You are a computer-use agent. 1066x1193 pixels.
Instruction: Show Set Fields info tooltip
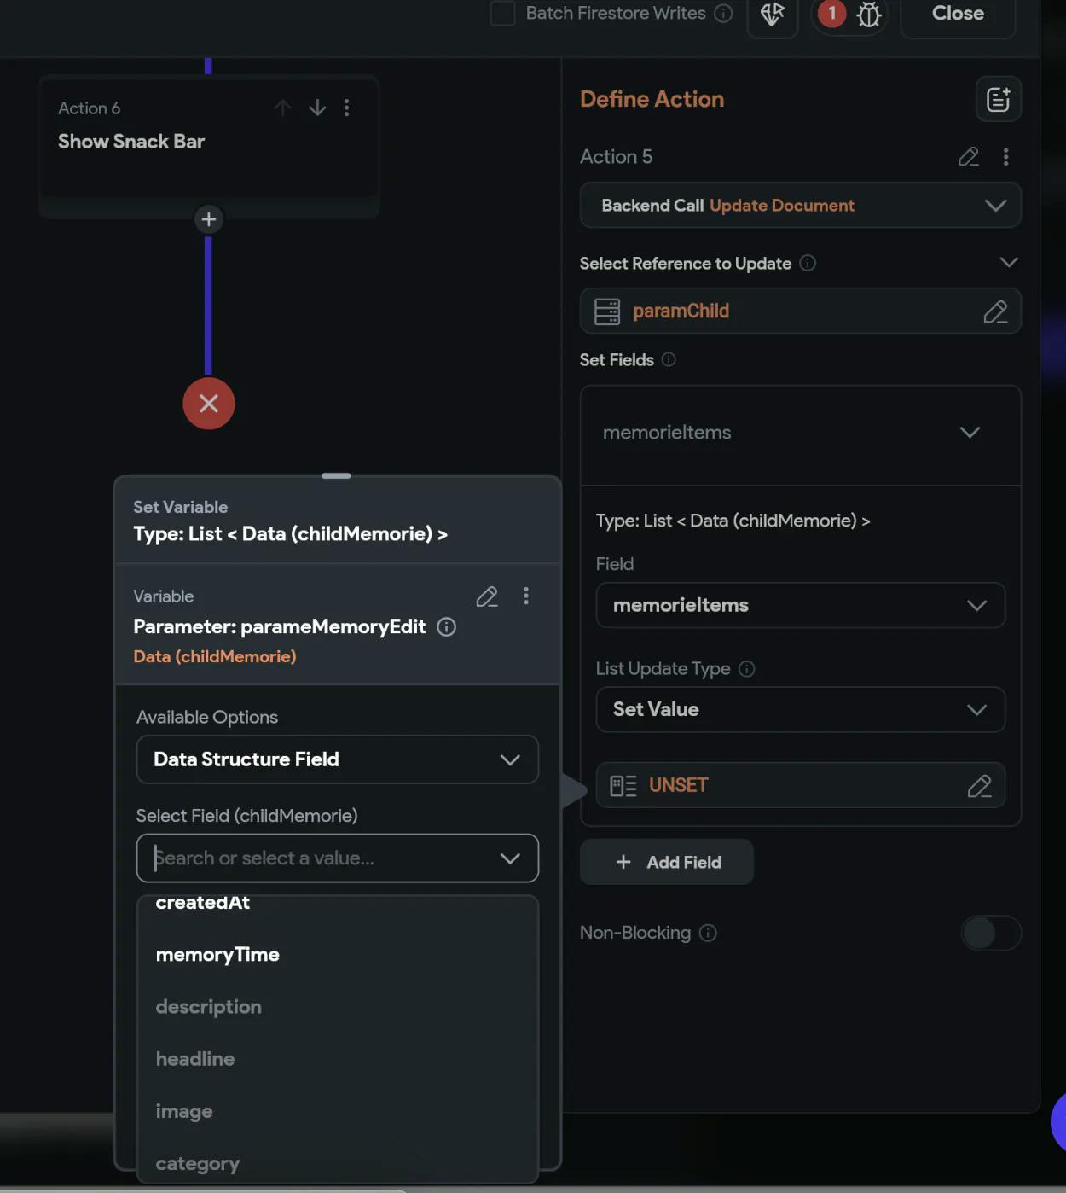669,359
